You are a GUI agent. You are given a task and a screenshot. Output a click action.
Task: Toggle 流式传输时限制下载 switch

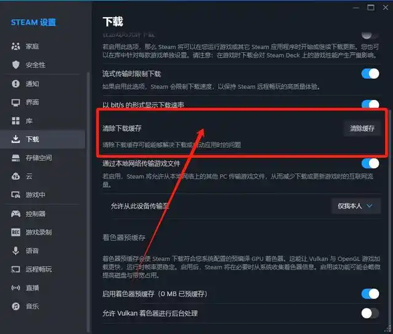click(370, 74)
